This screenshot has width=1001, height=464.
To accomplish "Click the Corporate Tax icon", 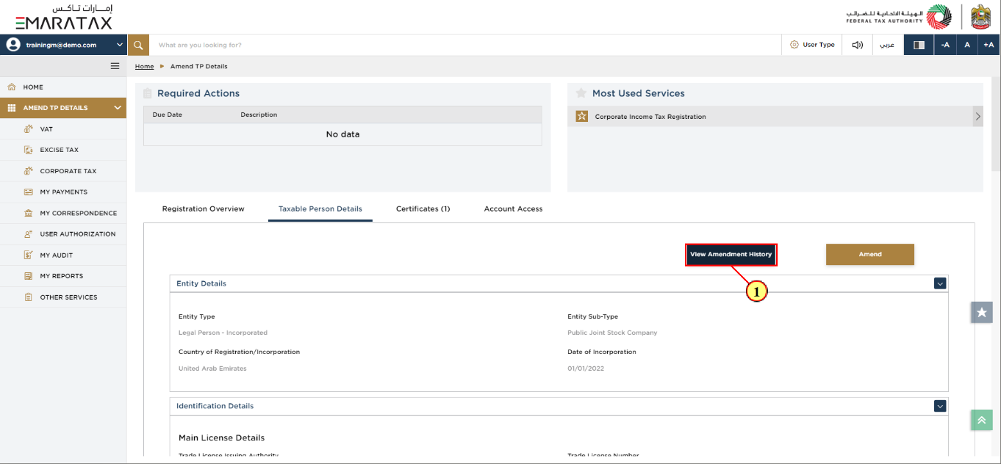I will (x=29, y=171).
